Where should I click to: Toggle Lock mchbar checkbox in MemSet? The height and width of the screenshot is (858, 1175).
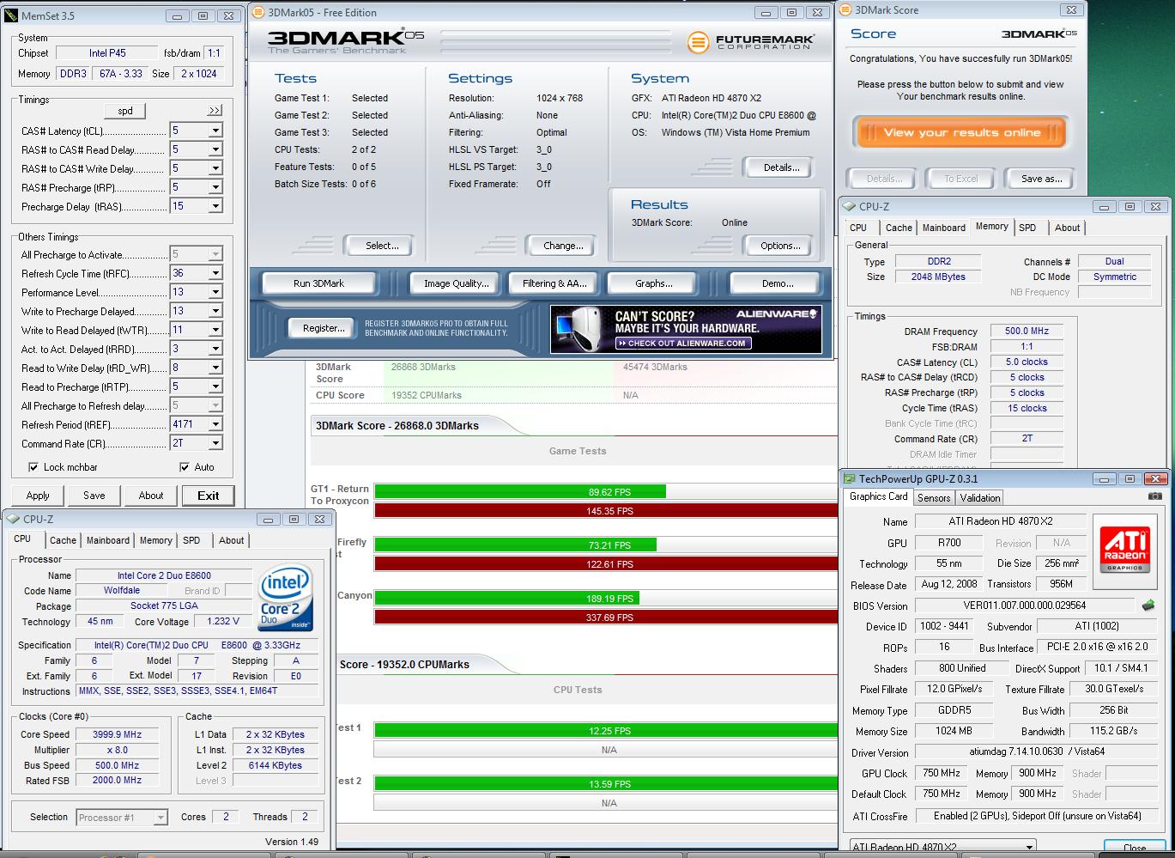coord(33,467)
